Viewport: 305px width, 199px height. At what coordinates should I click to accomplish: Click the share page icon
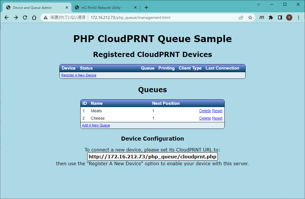click(241, 17)
